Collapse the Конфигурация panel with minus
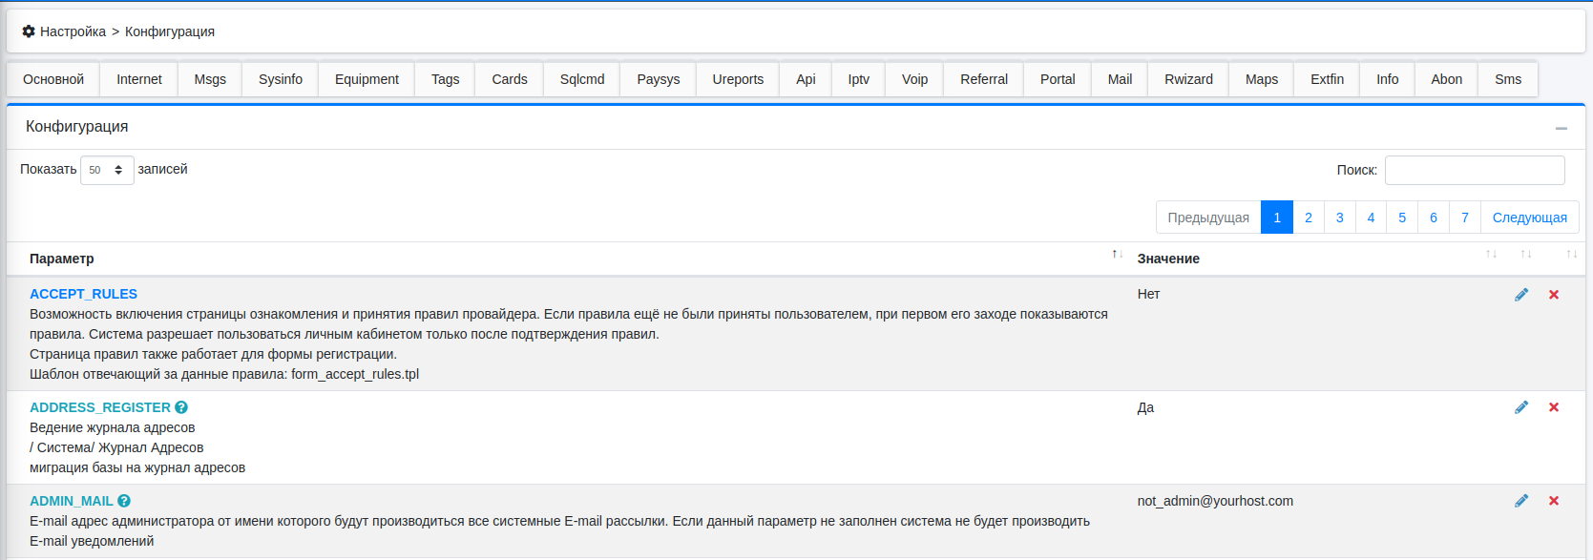The image size is (1593, 560). tap(1561, 128)
